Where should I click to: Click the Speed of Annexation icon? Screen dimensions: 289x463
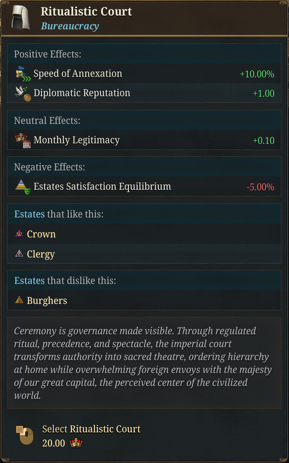coord(23,74)
